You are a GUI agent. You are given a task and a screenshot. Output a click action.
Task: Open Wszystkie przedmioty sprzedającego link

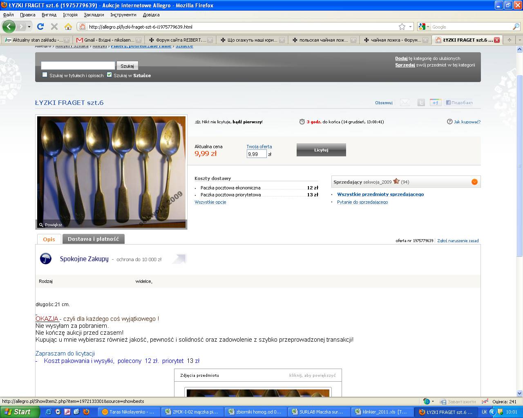[x=380, y=194]
